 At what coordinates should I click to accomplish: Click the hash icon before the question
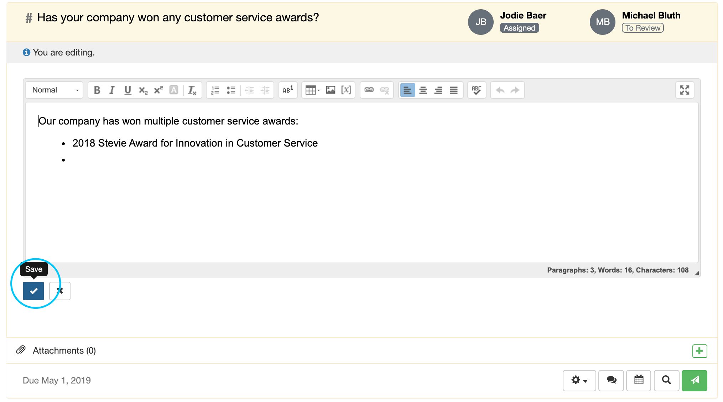pos(29,18)
